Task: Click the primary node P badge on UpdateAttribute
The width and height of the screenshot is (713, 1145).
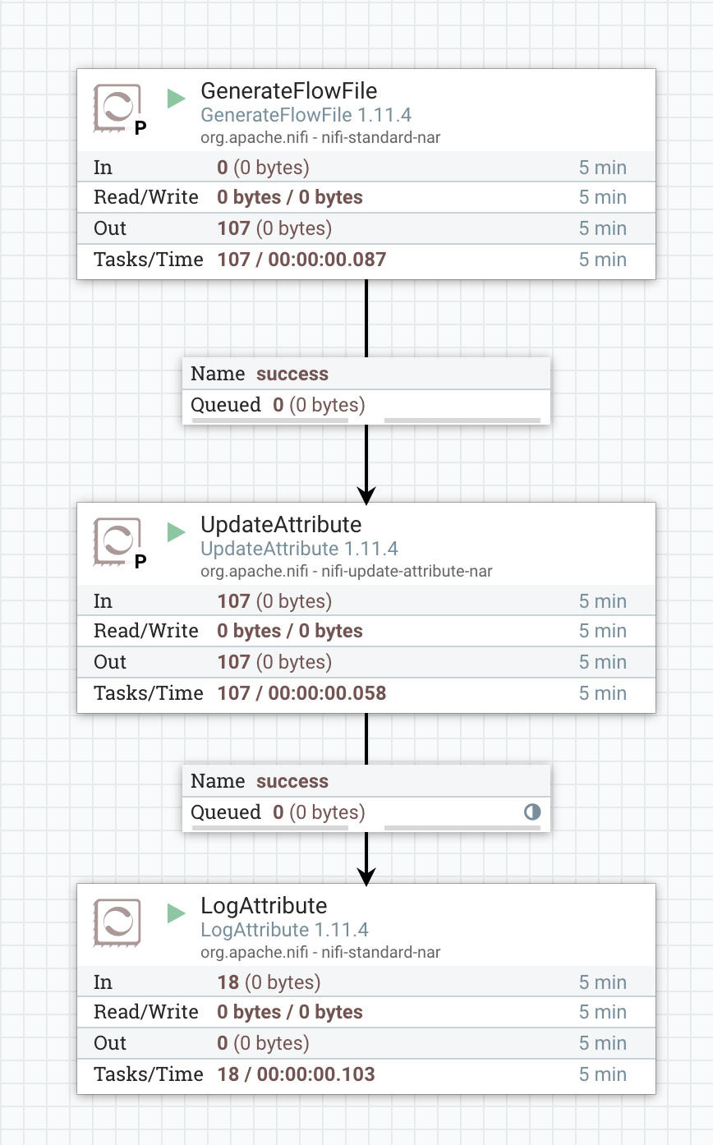Action: click(x=140, y=562)
